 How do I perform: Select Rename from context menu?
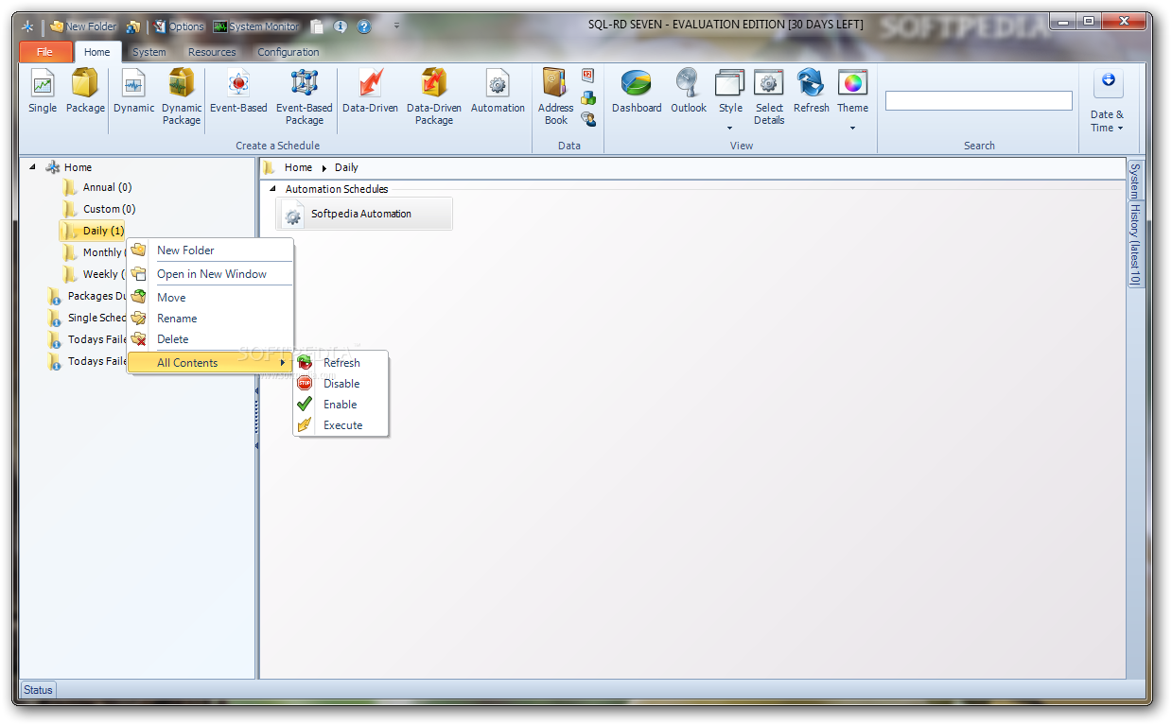coord(210,319)
